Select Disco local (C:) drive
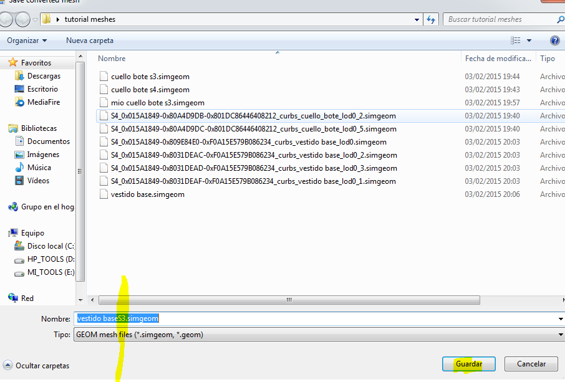The height and width of the screenshot is (382, 565). (x=50, y=246)
